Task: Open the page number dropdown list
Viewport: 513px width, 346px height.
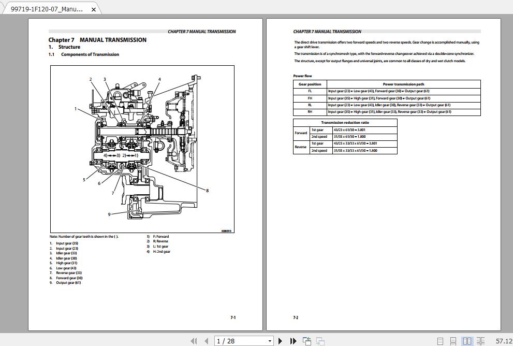Action: click(270, 341)
